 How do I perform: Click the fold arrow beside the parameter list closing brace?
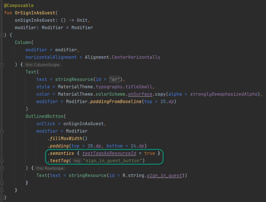[x=2, y=35]
